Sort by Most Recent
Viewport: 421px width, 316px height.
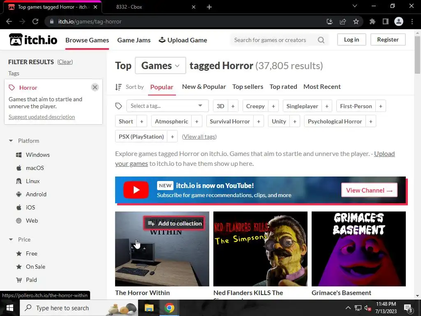tap(322, 86)
